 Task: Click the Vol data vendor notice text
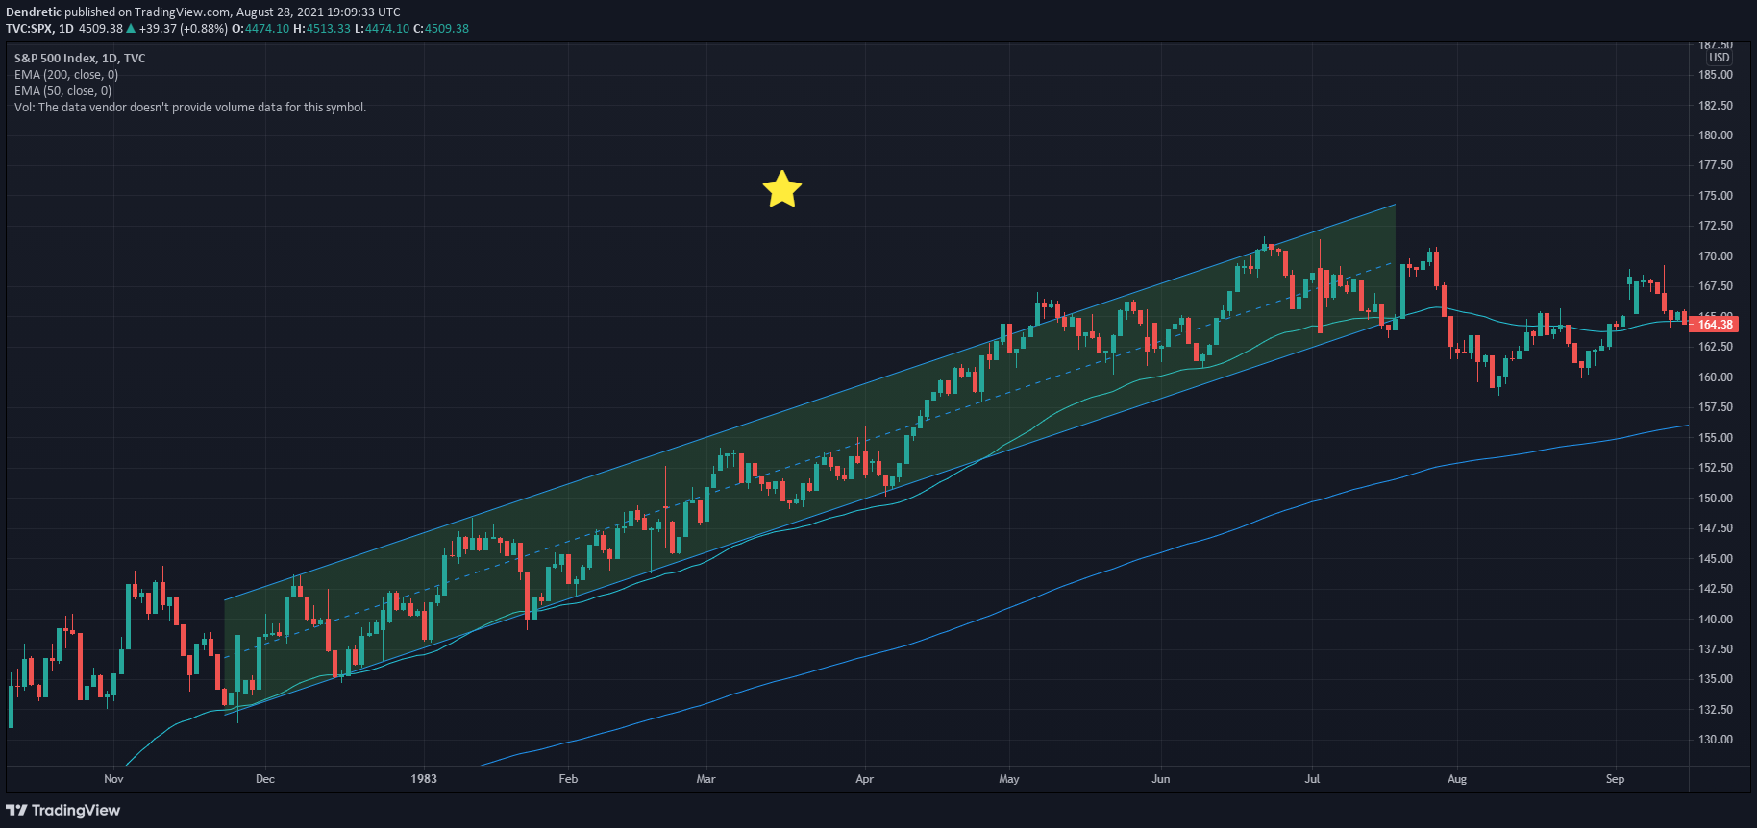[190, 108]
